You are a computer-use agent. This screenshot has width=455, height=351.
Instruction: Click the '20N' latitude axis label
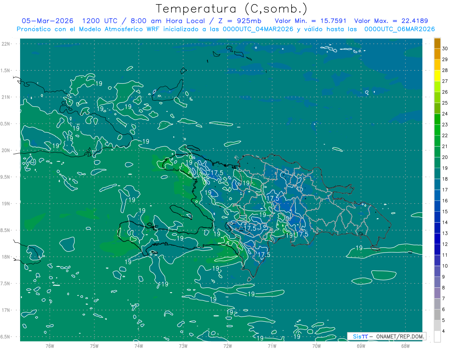(x=6, y=150)
